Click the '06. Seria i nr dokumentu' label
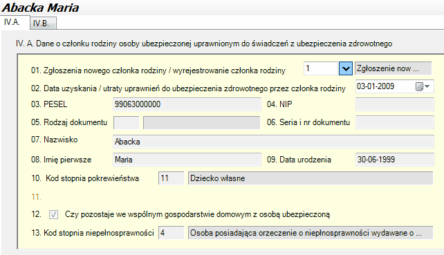Screen dimensions: 444x255 (308, 122)
